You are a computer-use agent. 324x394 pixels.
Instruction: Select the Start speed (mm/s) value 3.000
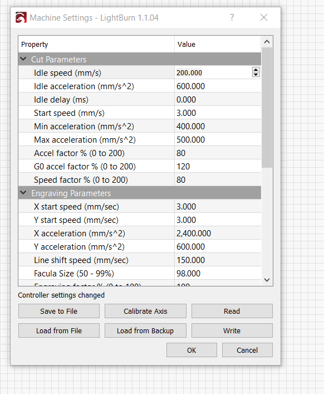click(186, 113)
